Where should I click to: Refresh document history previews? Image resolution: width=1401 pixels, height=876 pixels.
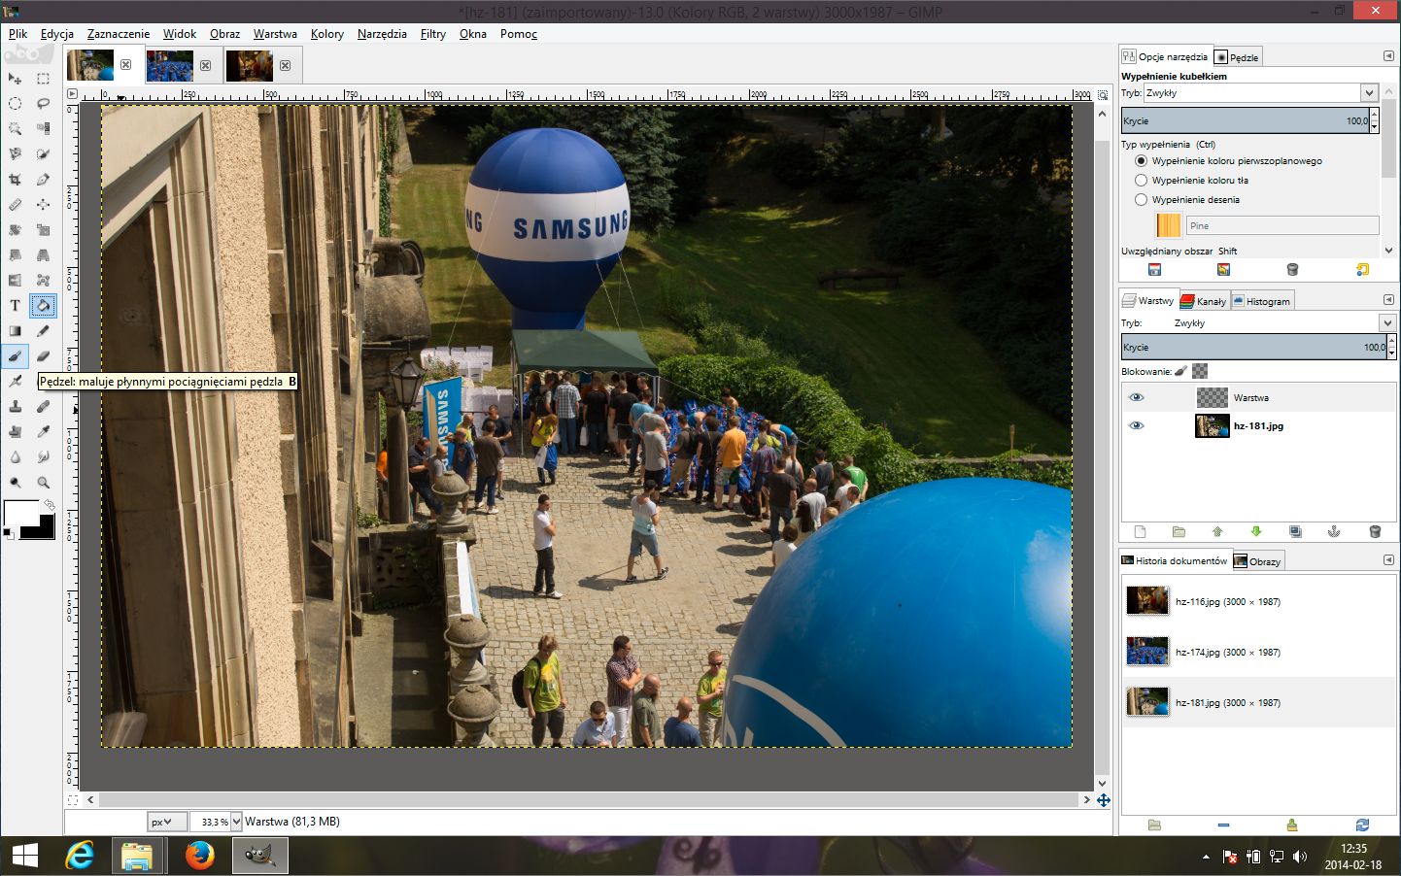(x=1362, y=825)
